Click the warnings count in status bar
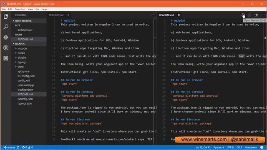The height and width of the screenshot is (150, 267). click(31, 147)
